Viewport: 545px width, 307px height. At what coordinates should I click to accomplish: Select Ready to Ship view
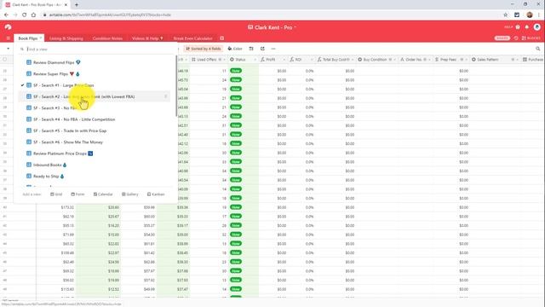(x=95, y=177)
